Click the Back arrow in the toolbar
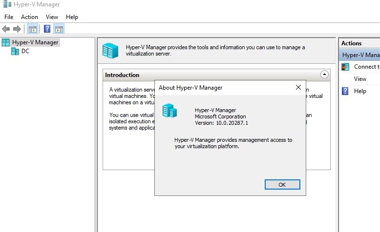380x232 pixels. coord(6,29)
